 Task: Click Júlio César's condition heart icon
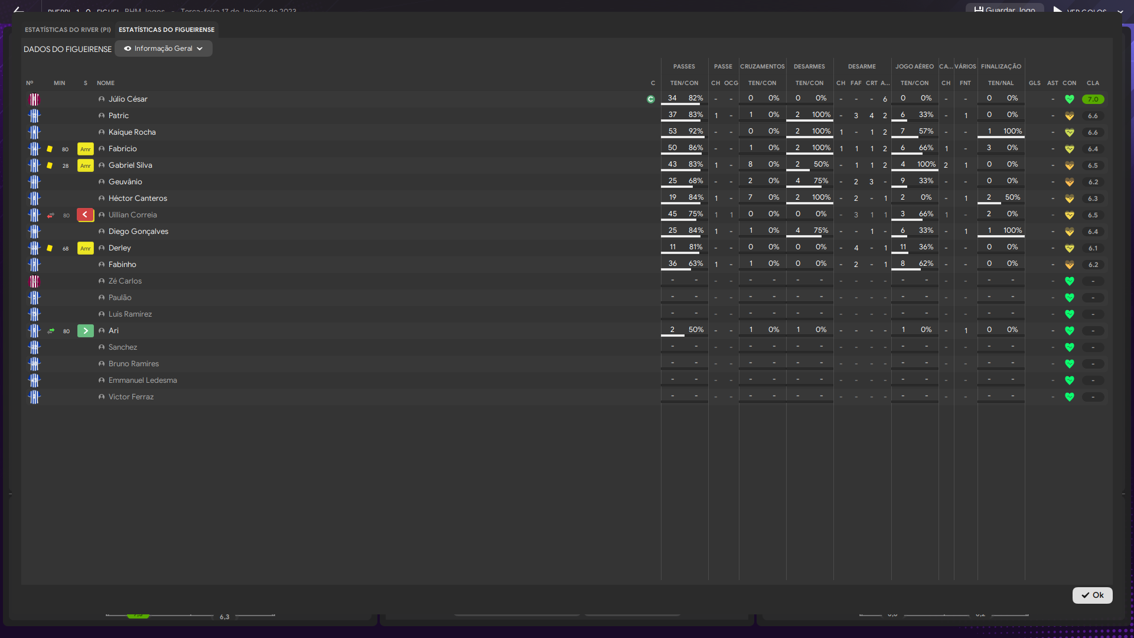[1070, 99]
